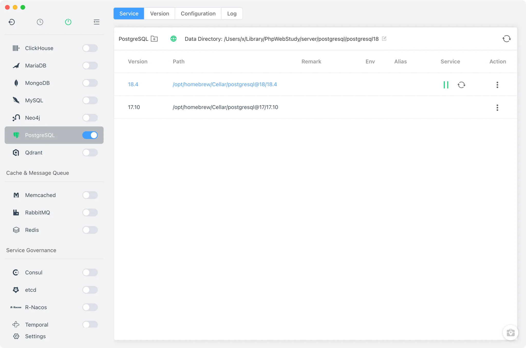The image size is (526, 348).
Task: Enable the ClickHouse toggle
Action: click(90, 48)
